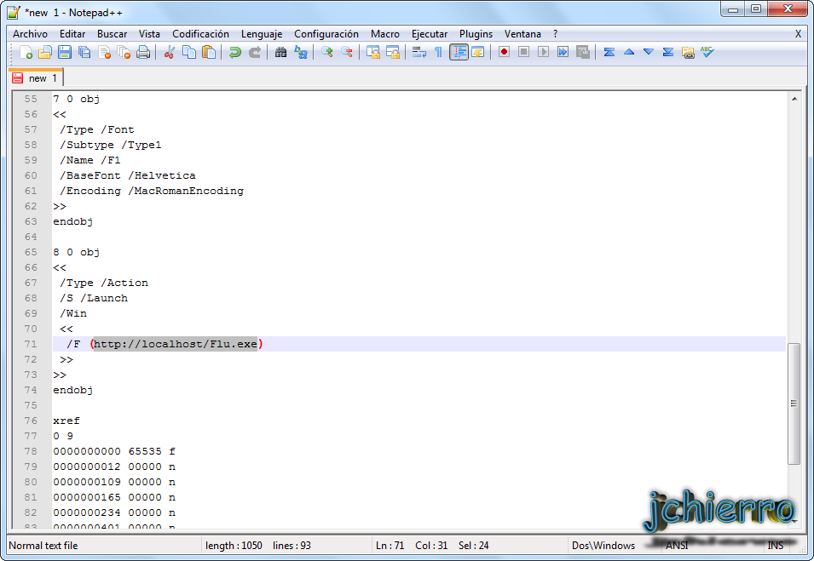Click 'INS' indicator in status bar
Image resolution: width=814 pixels, height=561 pixels.
pyautogui.click(x=775, y=546)
